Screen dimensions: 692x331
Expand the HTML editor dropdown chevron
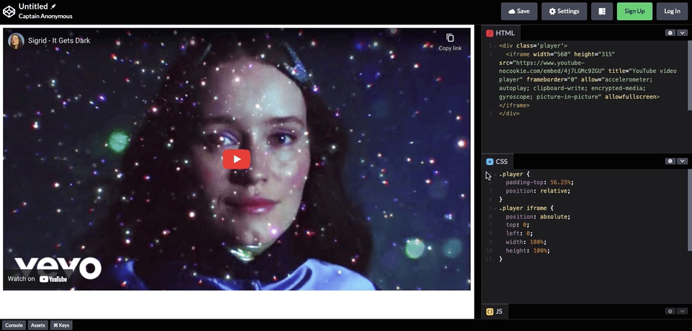[x=683, y=32]
